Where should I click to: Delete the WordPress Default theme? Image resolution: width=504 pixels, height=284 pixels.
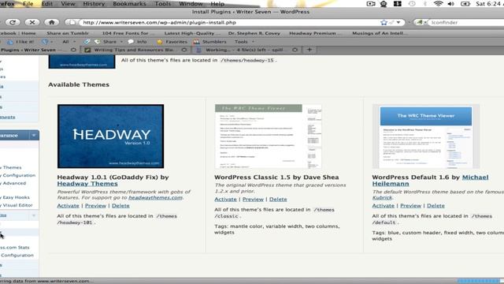(x=435, y=205)
